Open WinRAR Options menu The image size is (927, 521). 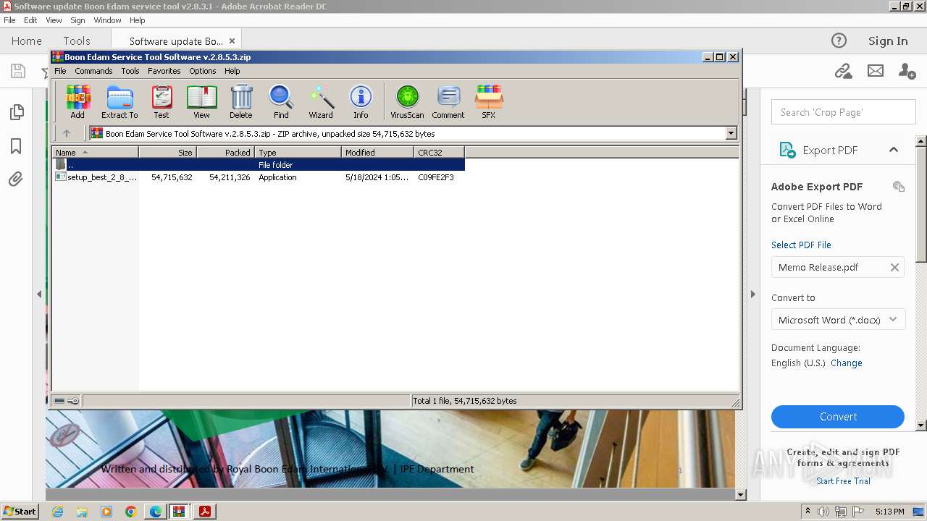[203, 71]
